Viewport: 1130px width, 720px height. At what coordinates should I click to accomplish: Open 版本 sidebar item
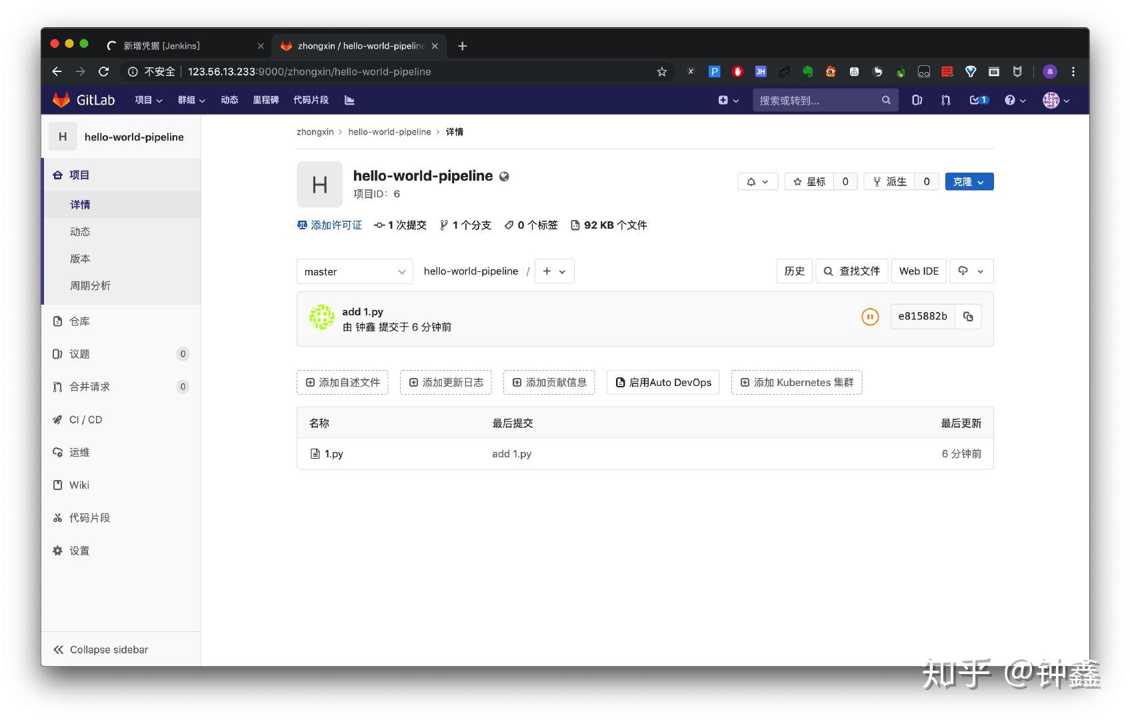121,259
